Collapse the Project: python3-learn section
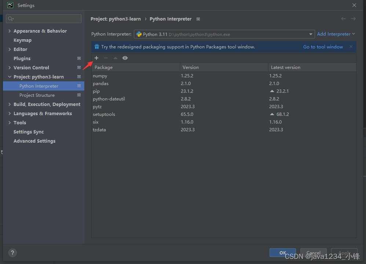The image size is (366, 264). click(x=10, y=77)
